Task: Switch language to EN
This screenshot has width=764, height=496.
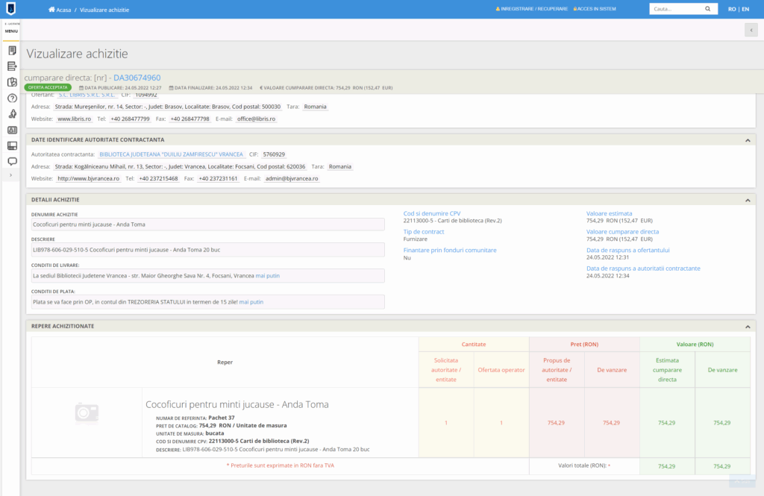Action: (x=745, y=9)
